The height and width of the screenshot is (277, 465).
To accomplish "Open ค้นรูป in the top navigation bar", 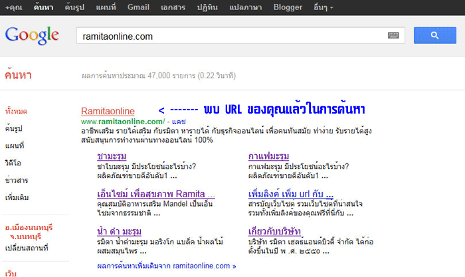I will click(x=74, y=7).
